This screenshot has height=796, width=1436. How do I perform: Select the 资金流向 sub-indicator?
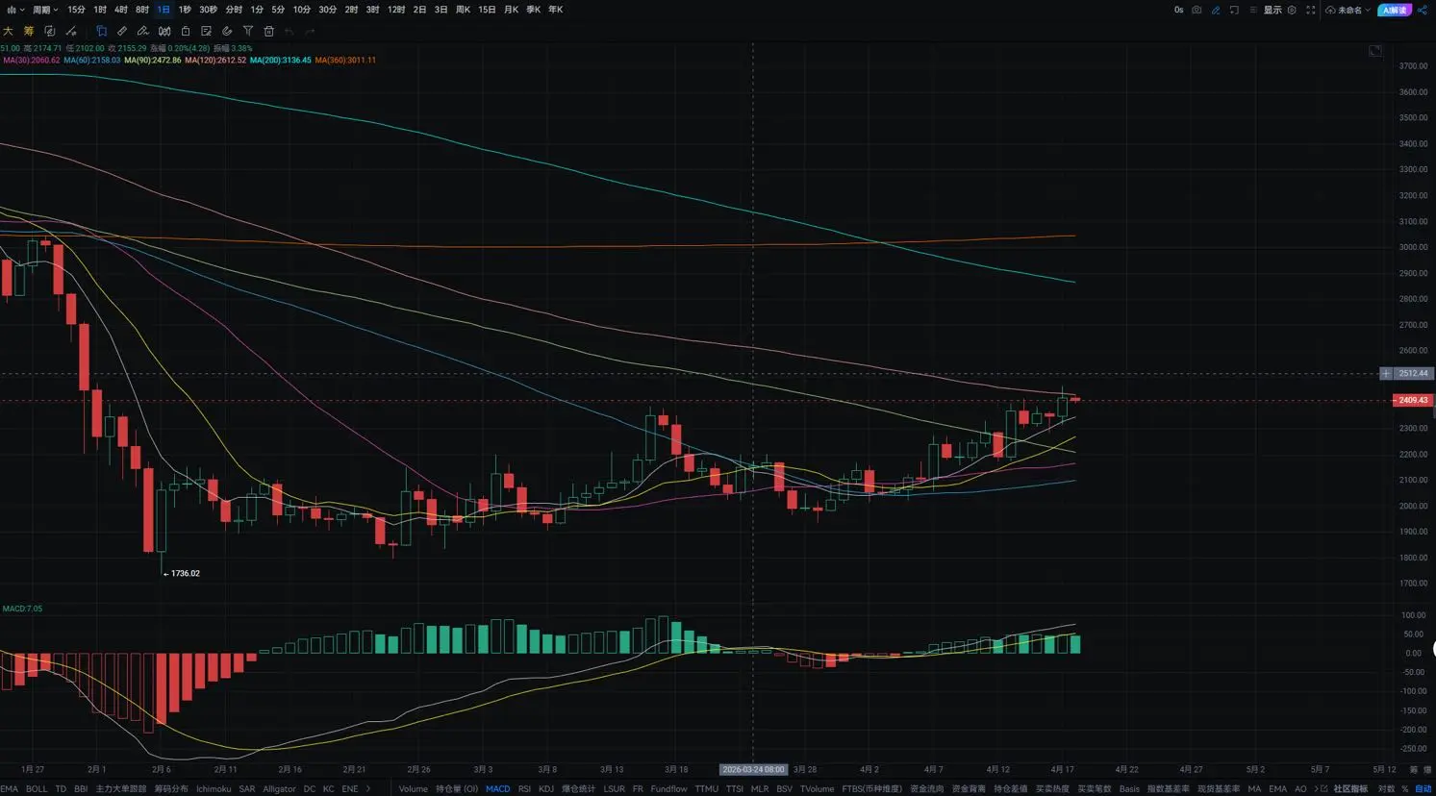click(926, 789)
